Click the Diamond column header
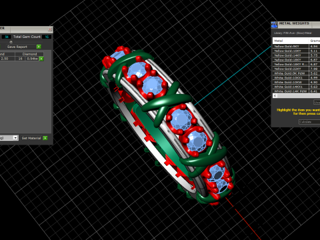 (x=29, y=54)
